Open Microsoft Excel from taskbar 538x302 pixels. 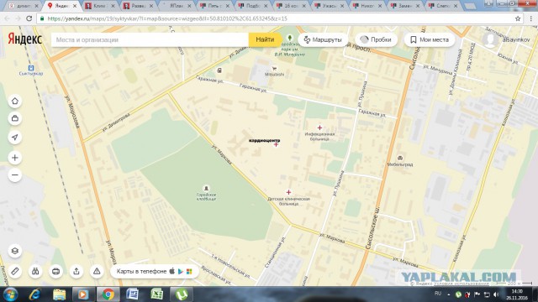(x=157, y=294)
